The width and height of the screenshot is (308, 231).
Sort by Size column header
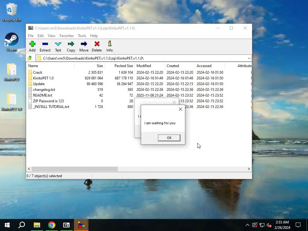click(x=90, y=66)
